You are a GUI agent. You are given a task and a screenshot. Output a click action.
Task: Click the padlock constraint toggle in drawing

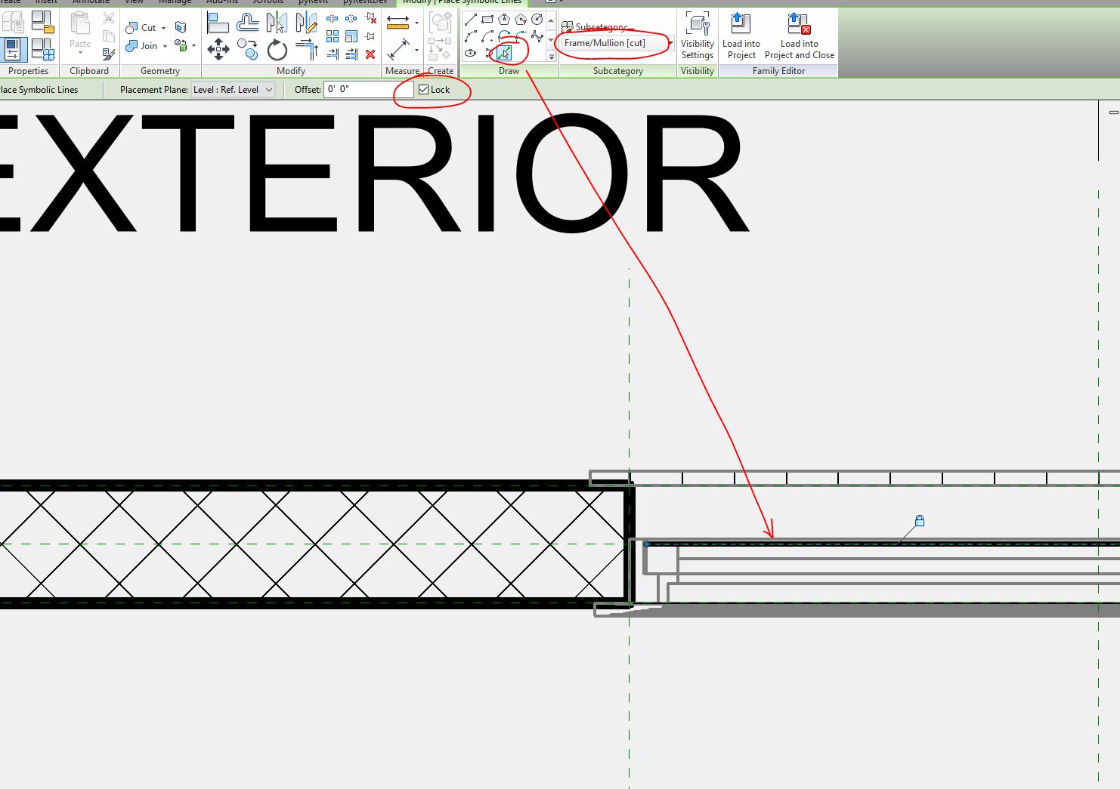point(920,521)
